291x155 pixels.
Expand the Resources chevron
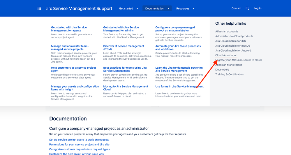(x=194, y=8)
